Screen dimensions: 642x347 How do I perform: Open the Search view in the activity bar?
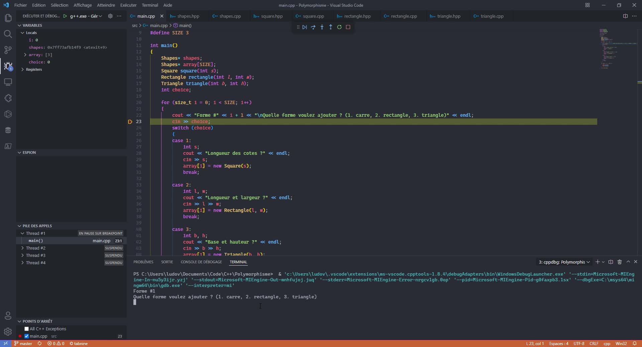8,34
